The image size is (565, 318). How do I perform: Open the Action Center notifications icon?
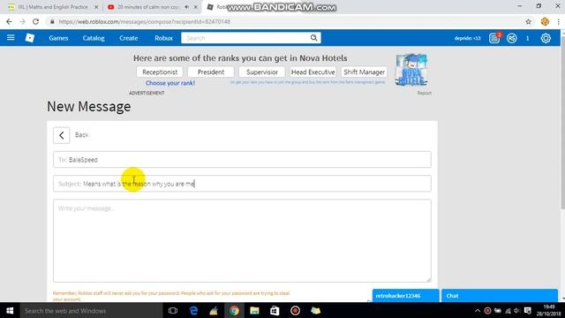tap(528, 310)
